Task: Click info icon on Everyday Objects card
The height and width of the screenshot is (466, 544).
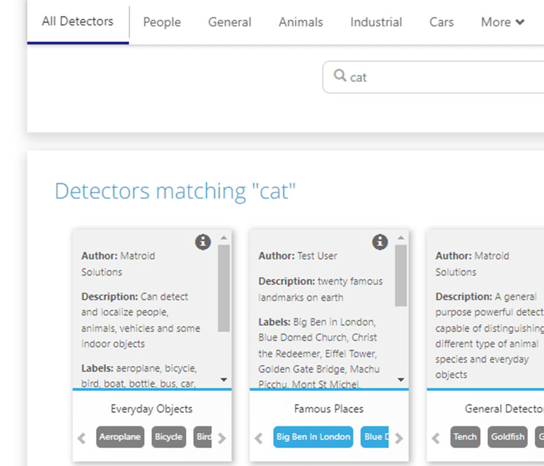Action: coord(202,242)
